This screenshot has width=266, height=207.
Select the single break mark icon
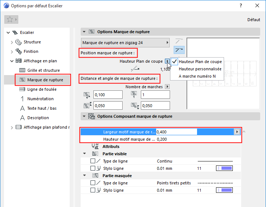[x=179, y=41]
